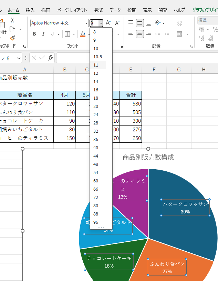Open the クリップボード group dialog launcher
Viewport: 218px width, 281px height.
[25, 46]
